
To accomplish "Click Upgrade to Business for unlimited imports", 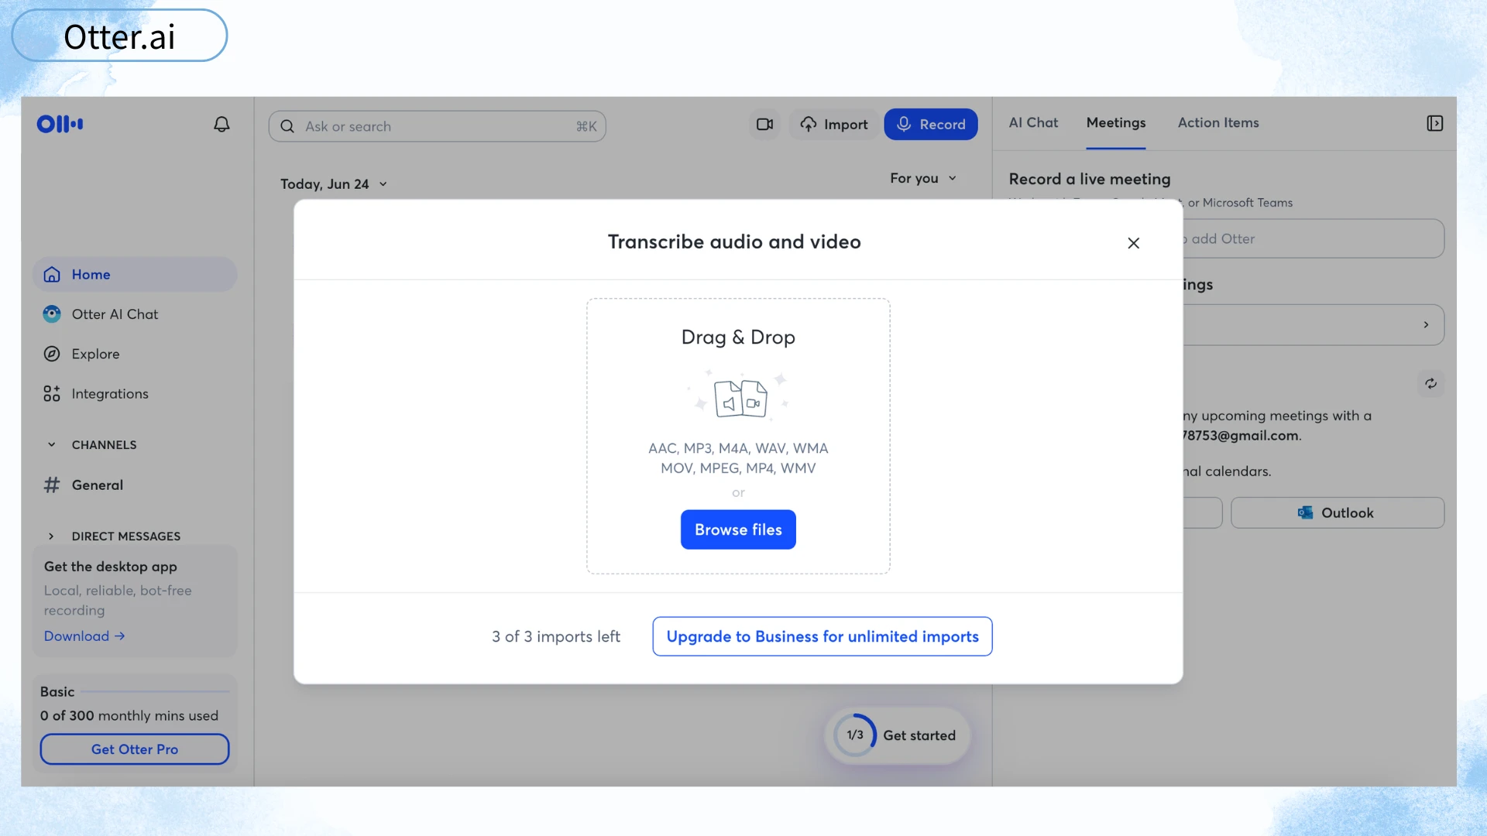I will tap(822, 636).
